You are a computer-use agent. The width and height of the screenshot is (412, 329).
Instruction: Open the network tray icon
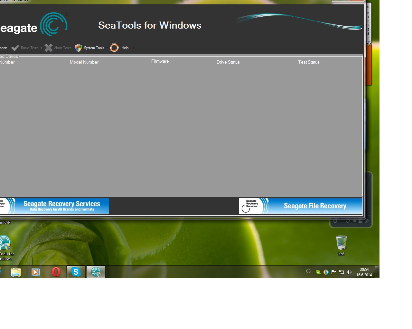click(x=342, y=272)
